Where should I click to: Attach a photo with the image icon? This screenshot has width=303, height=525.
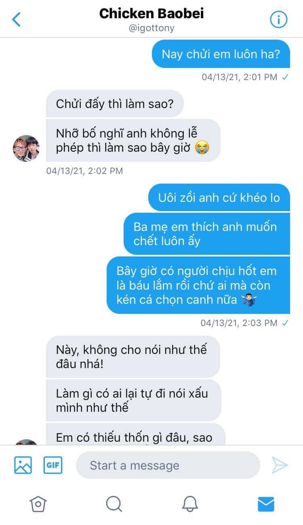pos(23,465)
